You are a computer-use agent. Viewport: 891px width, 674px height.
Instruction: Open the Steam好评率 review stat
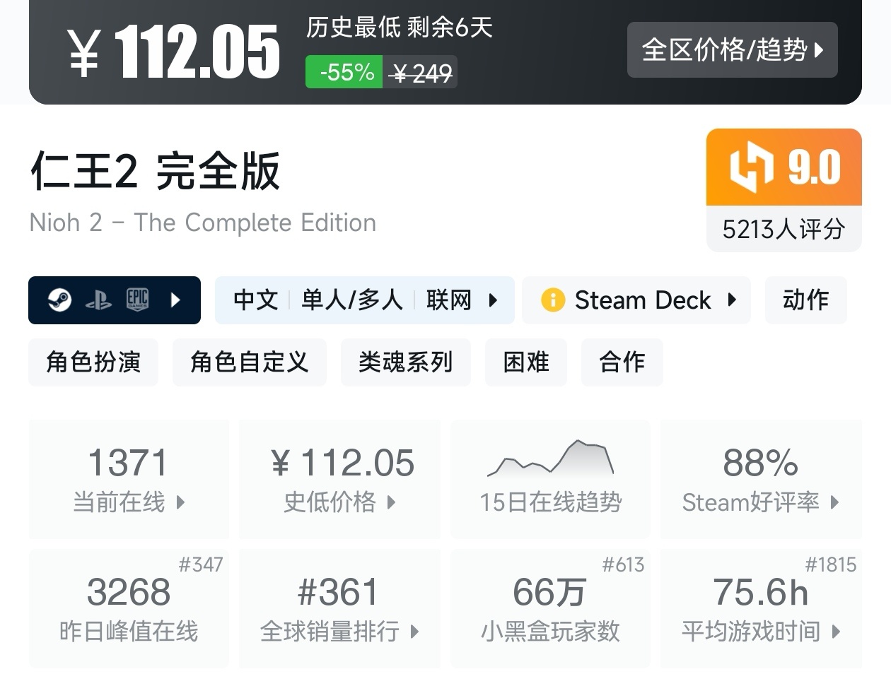[x=761, y=479]
